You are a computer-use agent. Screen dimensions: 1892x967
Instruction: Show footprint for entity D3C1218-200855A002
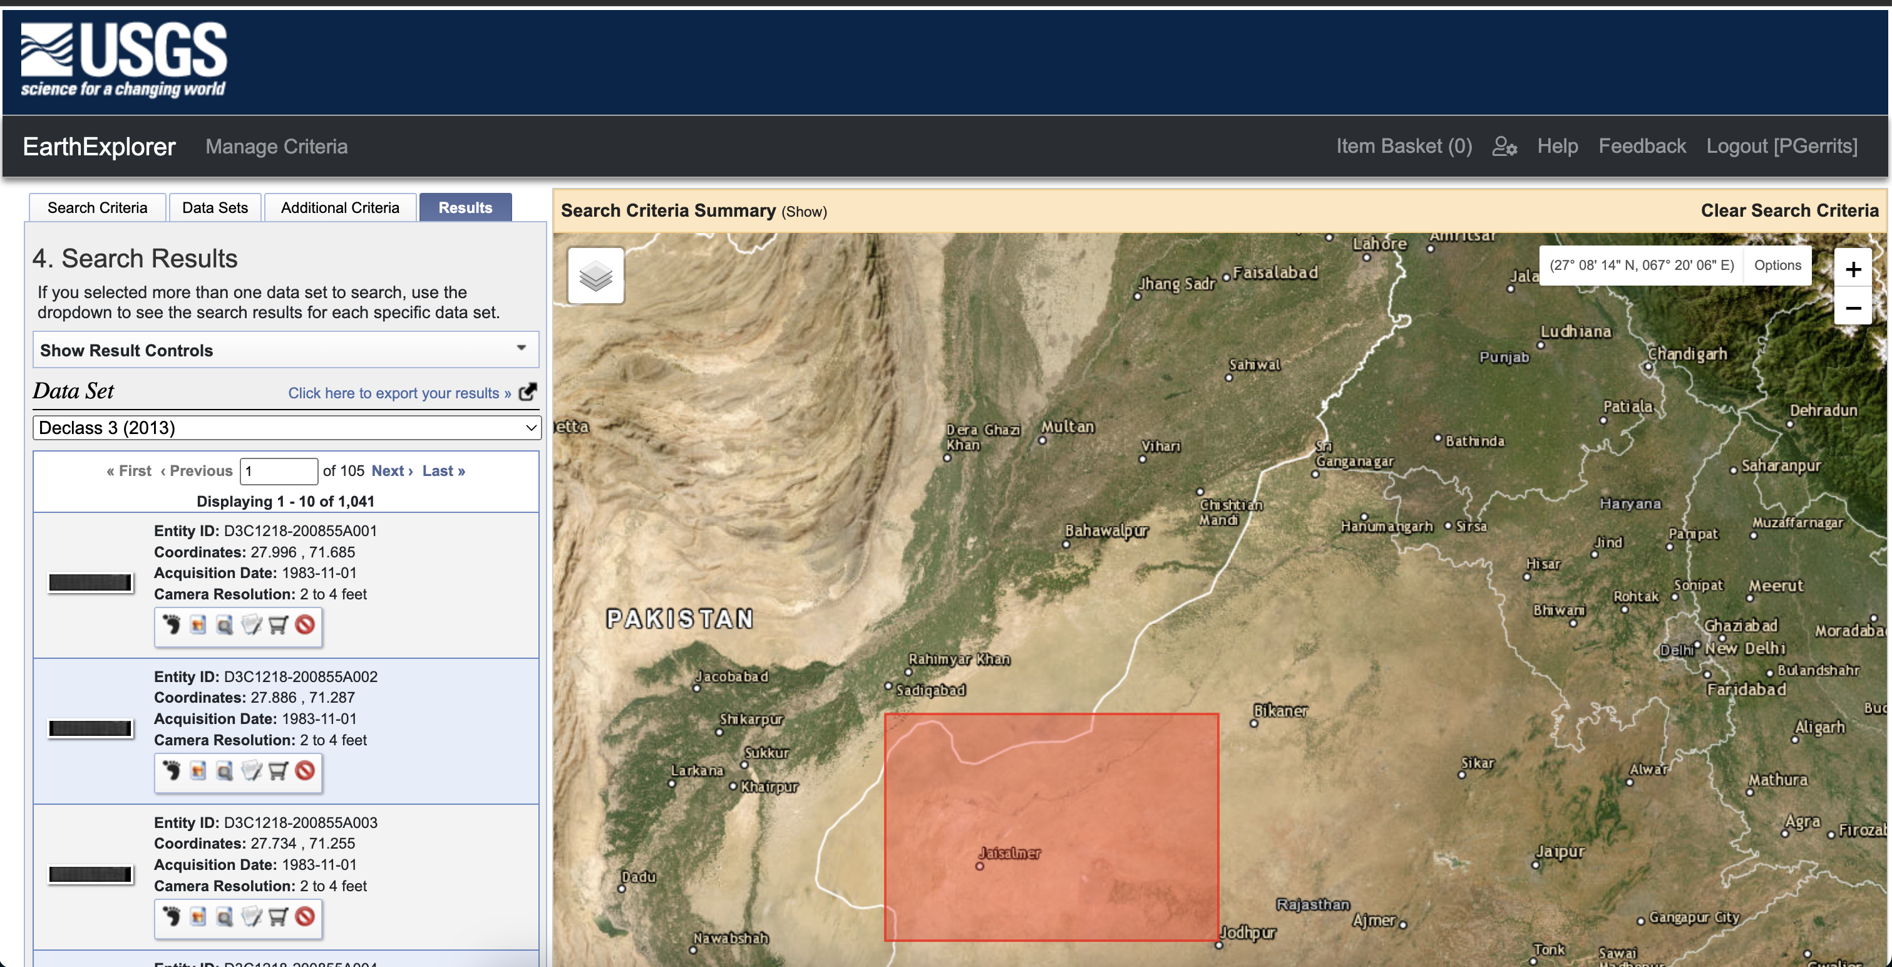pyautogui.click(x=172, y=770)
